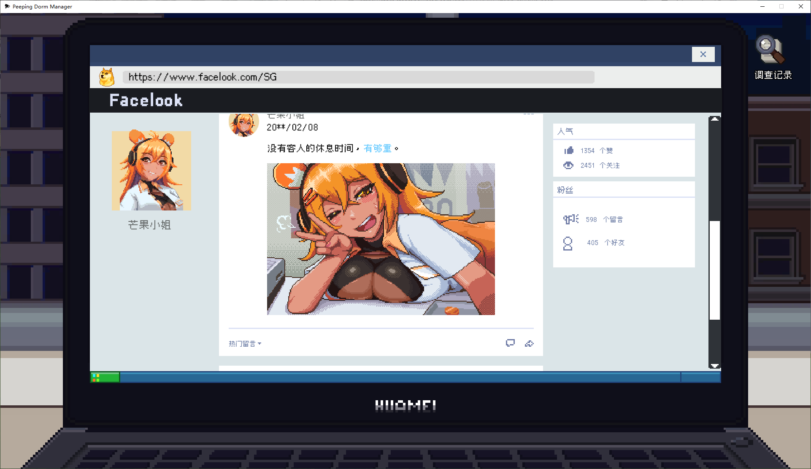Click the post author's small avatar
Screen dimensions: 811x469
click(x=244, y=124)
